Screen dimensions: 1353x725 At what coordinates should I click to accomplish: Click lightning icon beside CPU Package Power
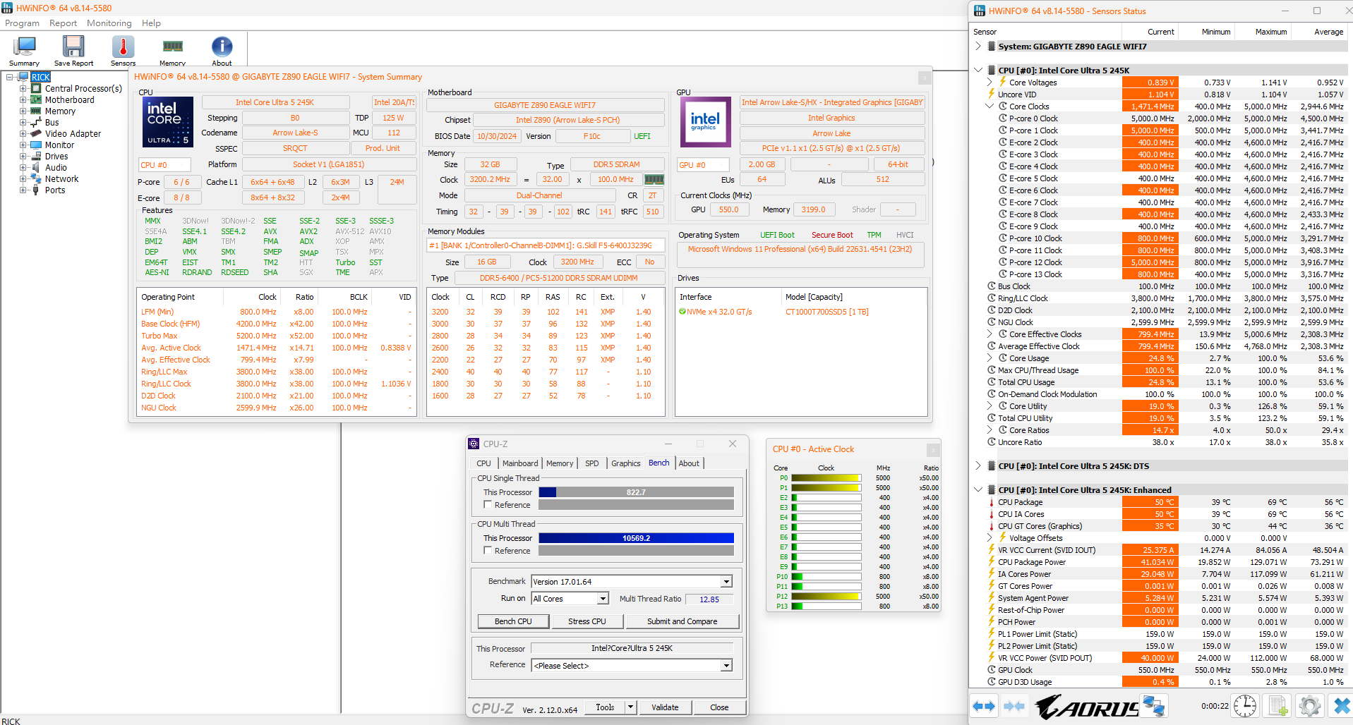tap(992, 562)
